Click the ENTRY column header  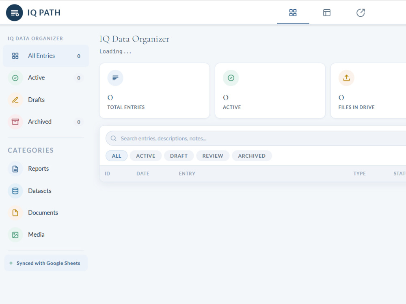(187, 174)
